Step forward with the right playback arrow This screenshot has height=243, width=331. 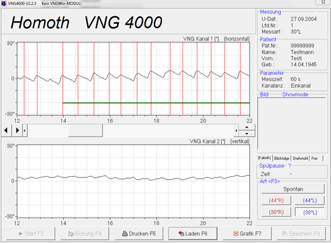(x=18, y=130)
